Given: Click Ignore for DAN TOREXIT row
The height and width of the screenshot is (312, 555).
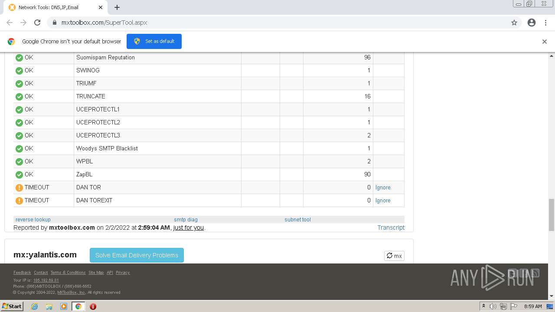Looking at the screenshot, I should (383, 201).
